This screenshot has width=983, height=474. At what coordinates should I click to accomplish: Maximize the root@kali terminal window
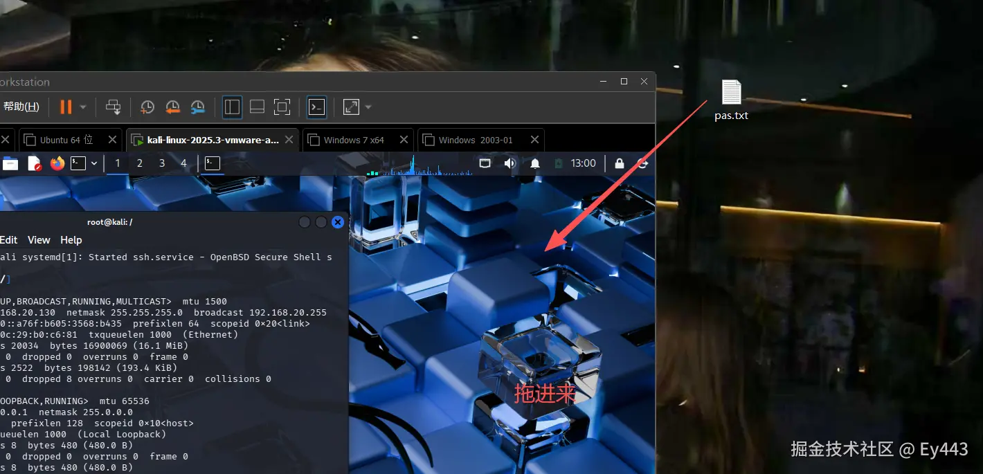pos(321,222)
